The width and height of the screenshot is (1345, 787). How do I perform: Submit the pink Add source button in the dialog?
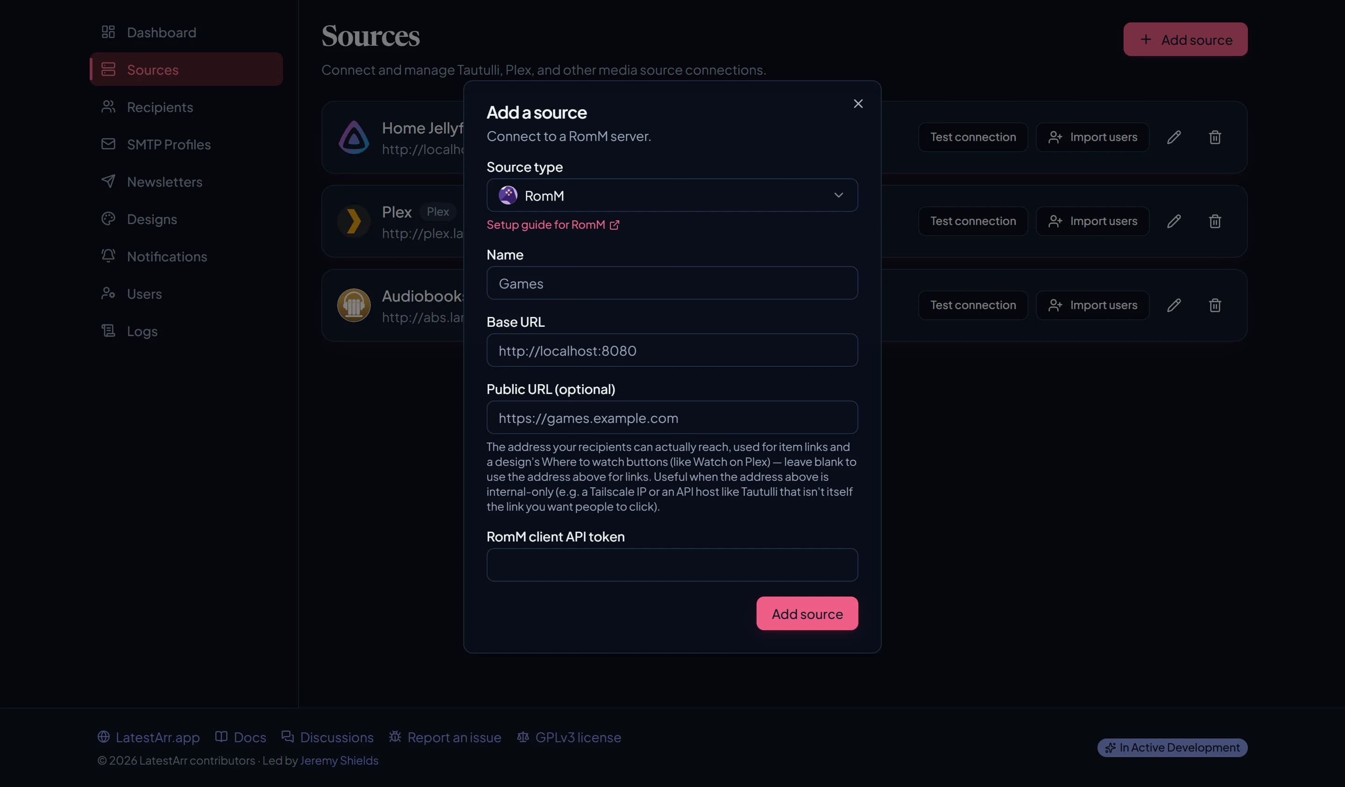point(807,614)
